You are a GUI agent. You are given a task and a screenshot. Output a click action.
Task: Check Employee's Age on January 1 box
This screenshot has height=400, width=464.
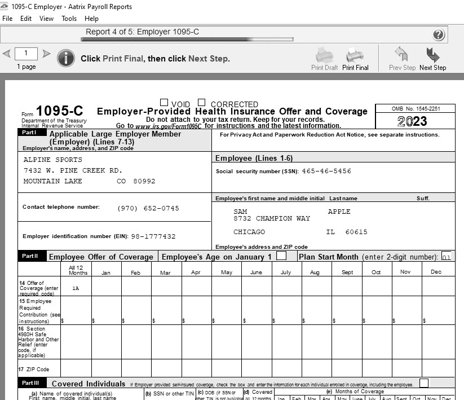281,256
